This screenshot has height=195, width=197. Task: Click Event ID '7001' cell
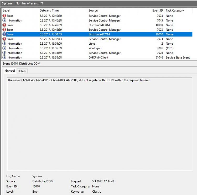click(160, 48)
